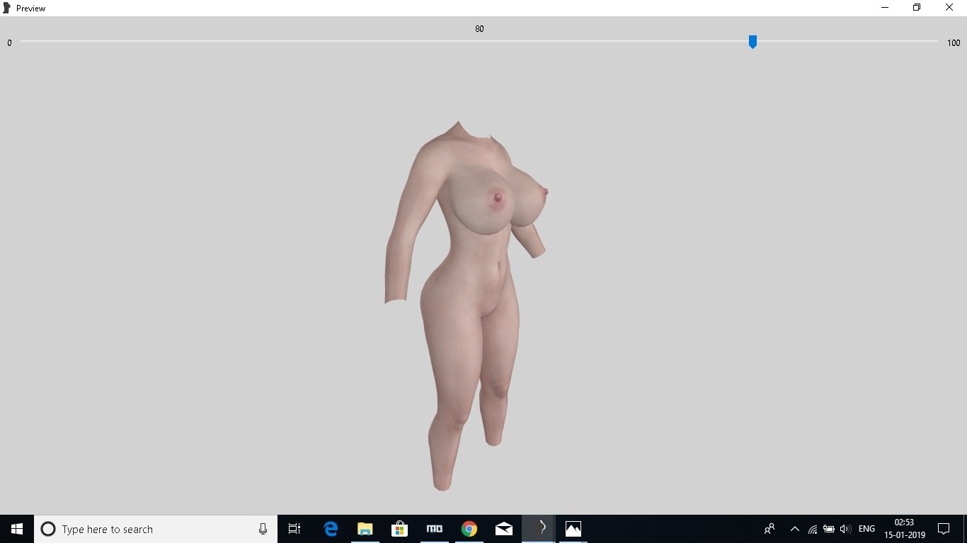Click the slider minimum label 0
The image size is (967, 543).
9,43
